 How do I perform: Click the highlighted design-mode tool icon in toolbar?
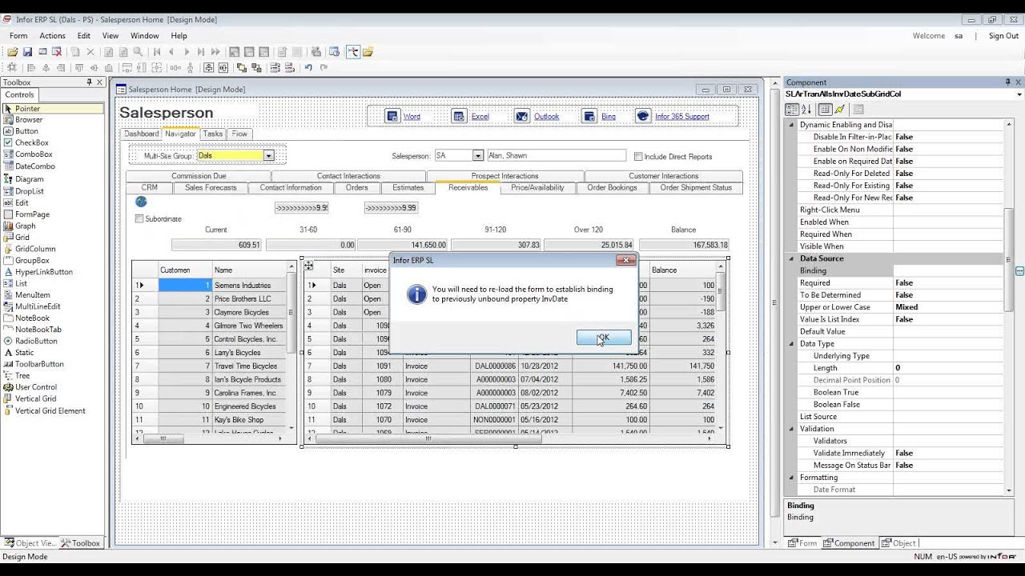tap(353, 52)
